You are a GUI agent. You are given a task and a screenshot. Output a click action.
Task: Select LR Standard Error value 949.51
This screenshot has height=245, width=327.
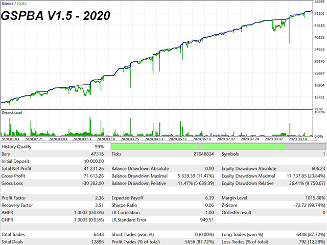[207, 220]
